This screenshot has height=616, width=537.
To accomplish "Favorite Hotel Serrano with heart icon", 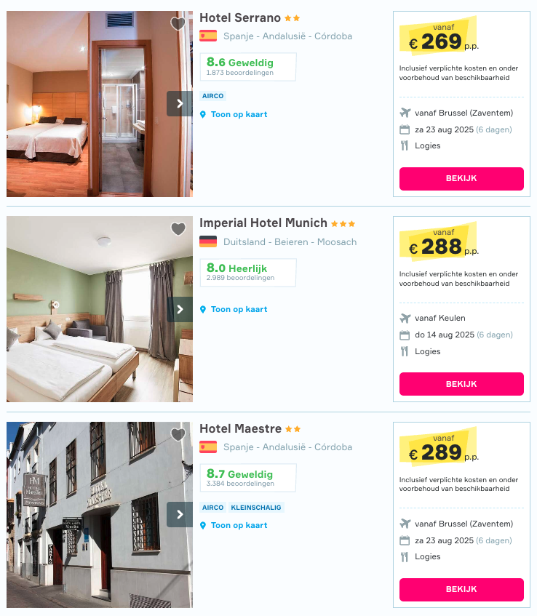I will [178, 23].
